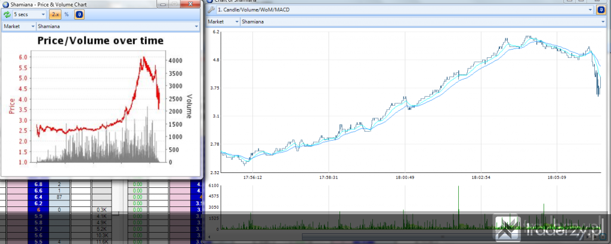Image resolution: width=611 pixels, height=244 pixels.
Task: Open the 5 secs refresh interval dropdown
Action: [30, 14]
